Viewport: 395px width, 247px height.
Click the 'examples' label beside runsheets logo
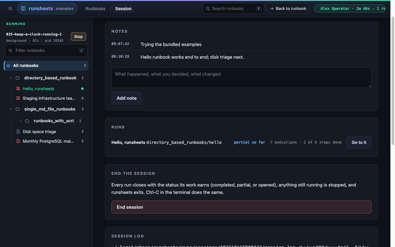coord(64,9)
